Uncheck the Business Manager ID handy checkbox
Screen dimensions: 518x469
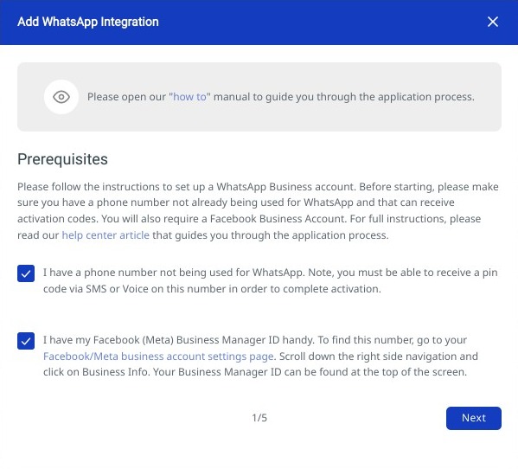pyautogui.click(x=26, y=341)
